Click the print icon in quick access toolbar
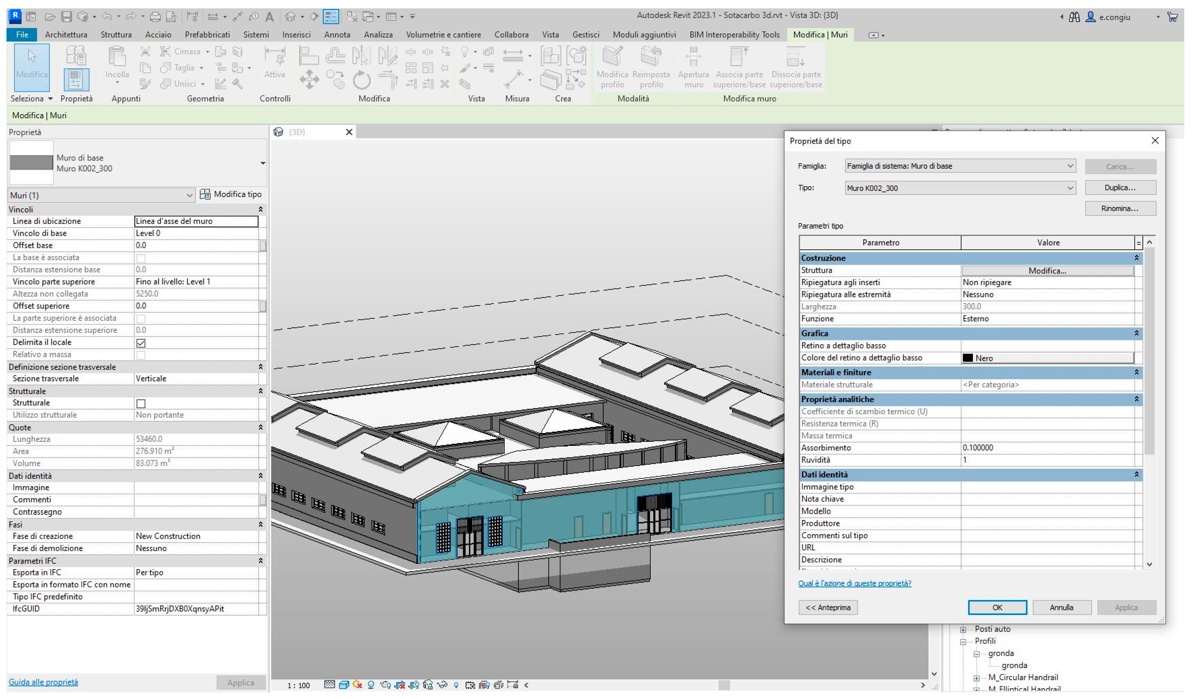This screenshot has width=1194, height=699. coord(155,17)
